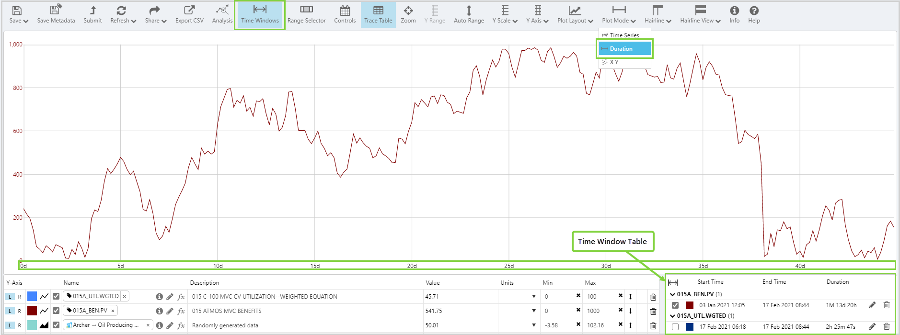Delete the 015A_BEN.PV trace row
This screenshot has height=335, width=900.
653,311
